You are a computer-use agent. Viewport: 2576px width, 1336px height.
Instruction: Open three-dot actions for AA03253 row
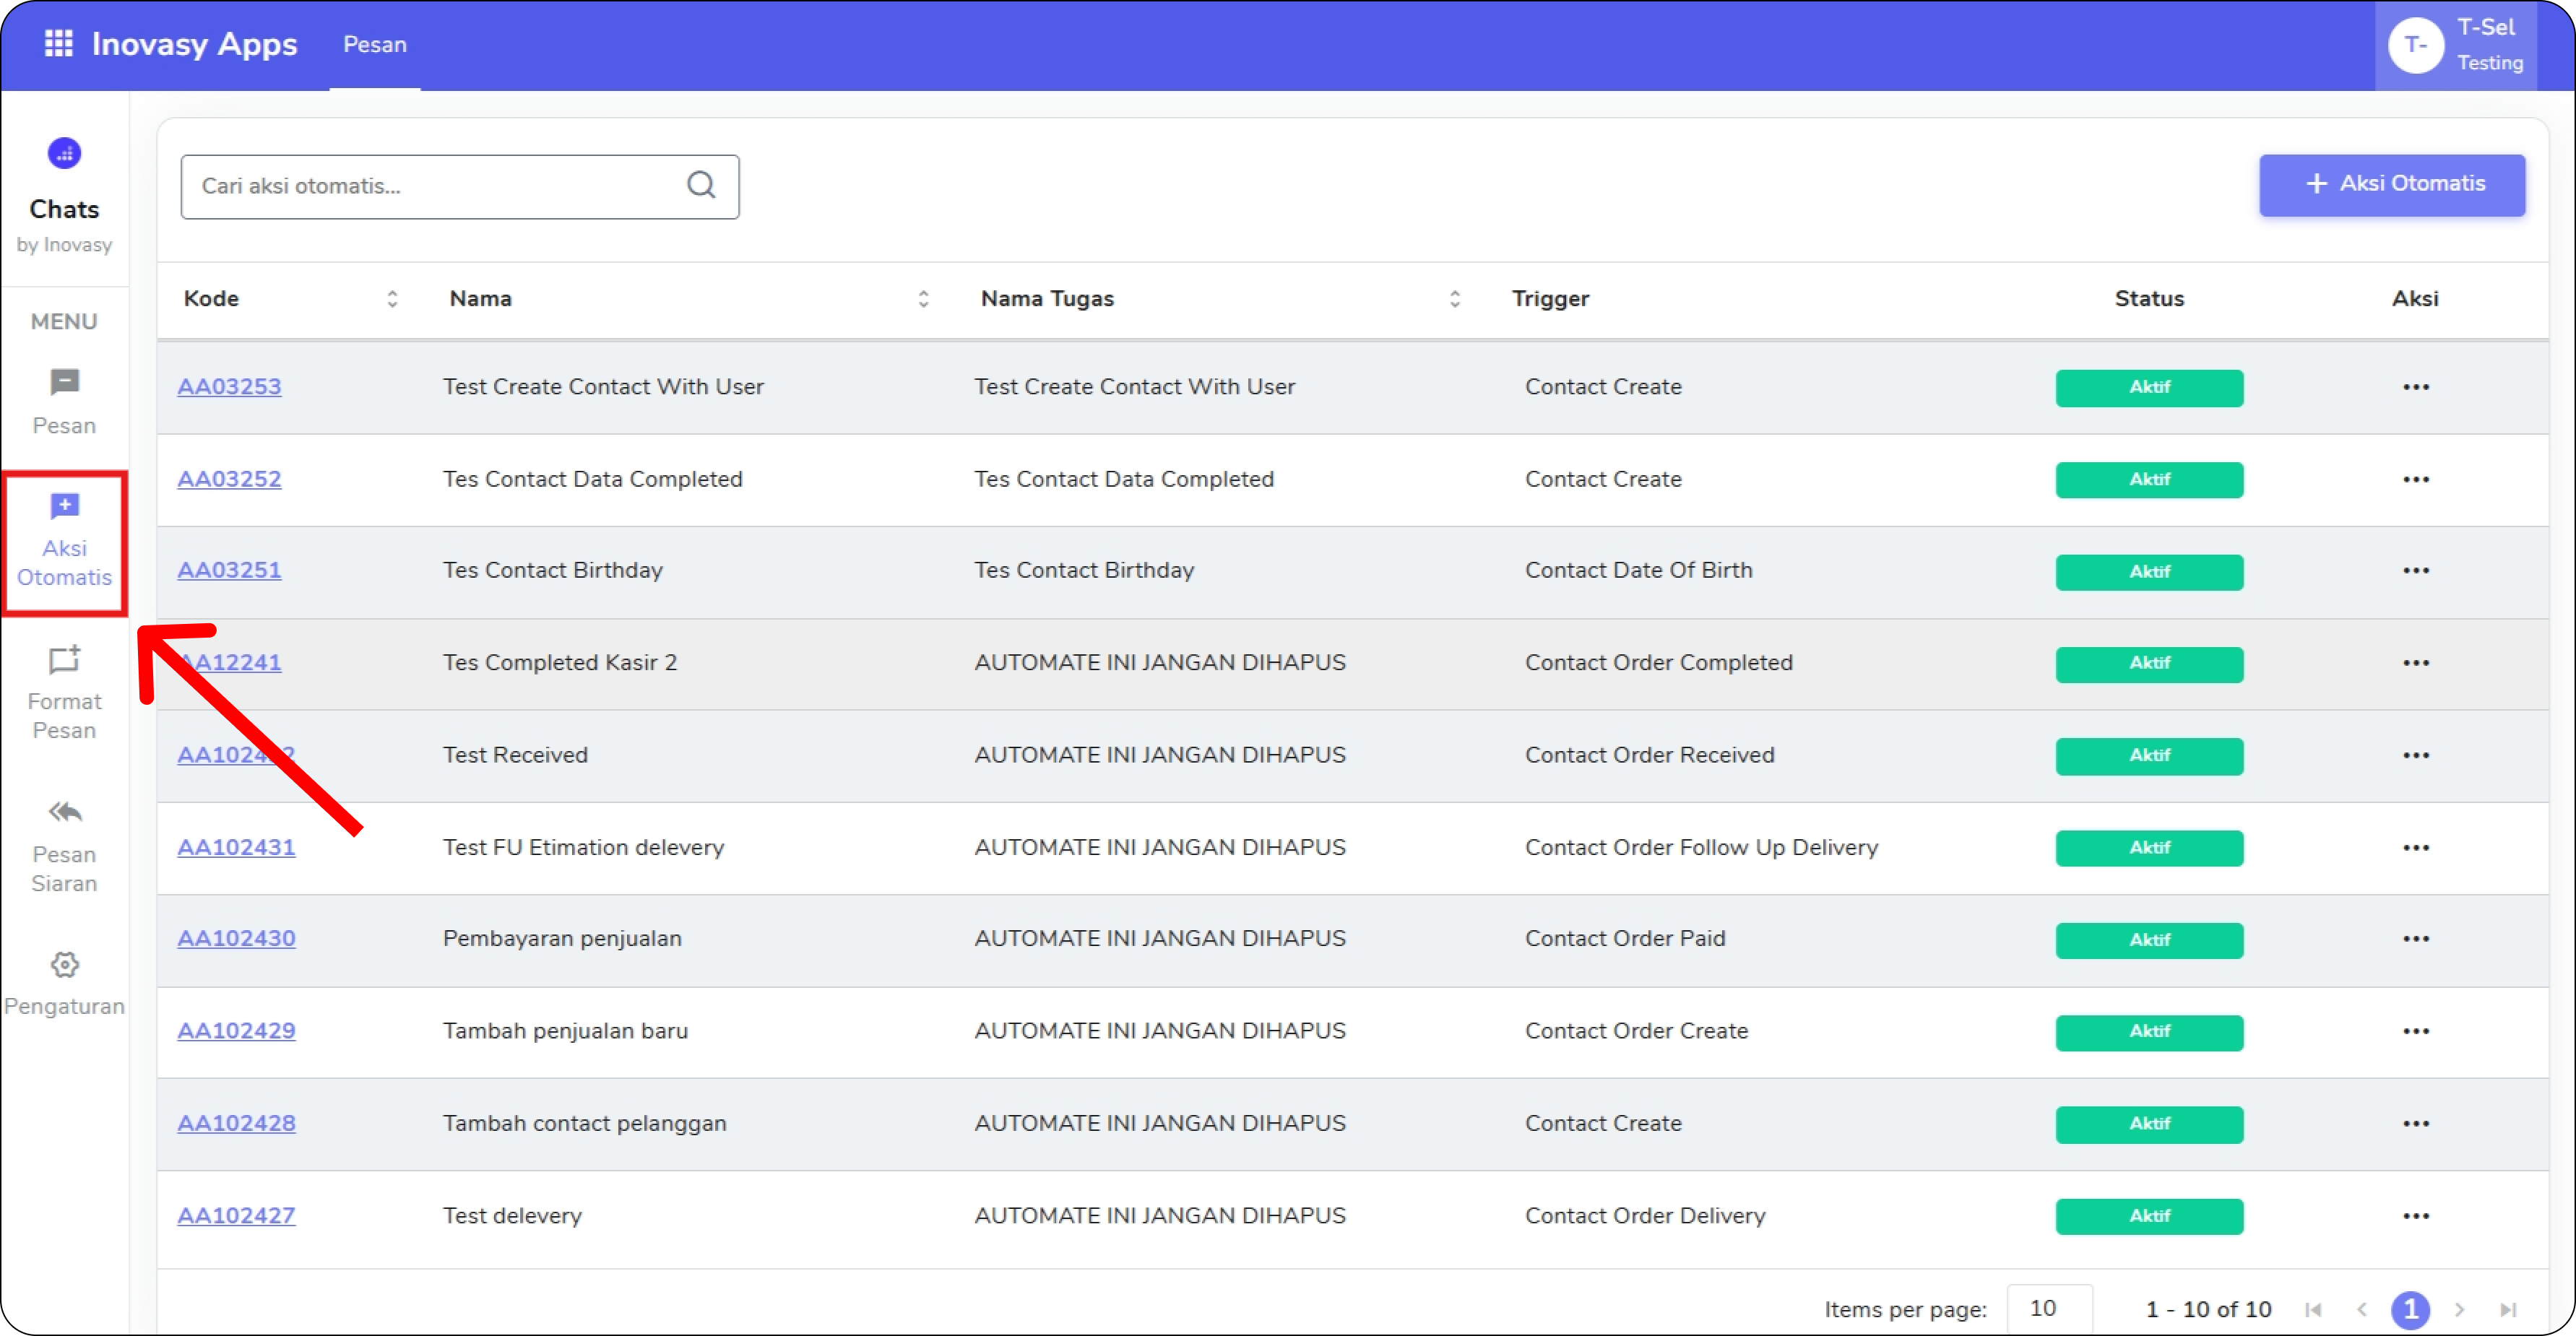coord(2415,387)
